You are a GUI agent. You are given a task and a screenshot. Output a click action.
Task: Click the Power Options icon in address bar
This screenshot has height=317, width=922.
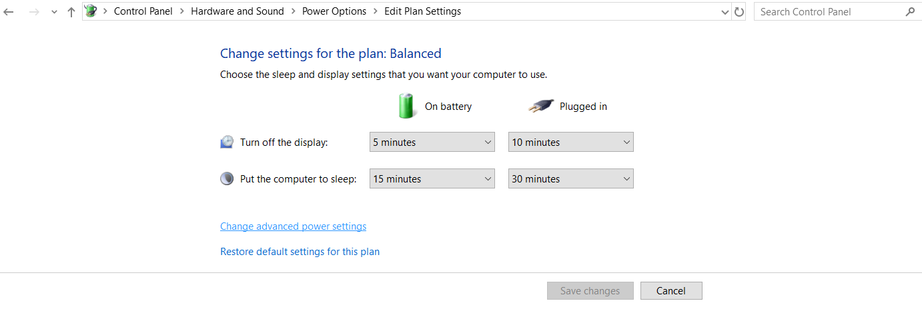(91, 11)
